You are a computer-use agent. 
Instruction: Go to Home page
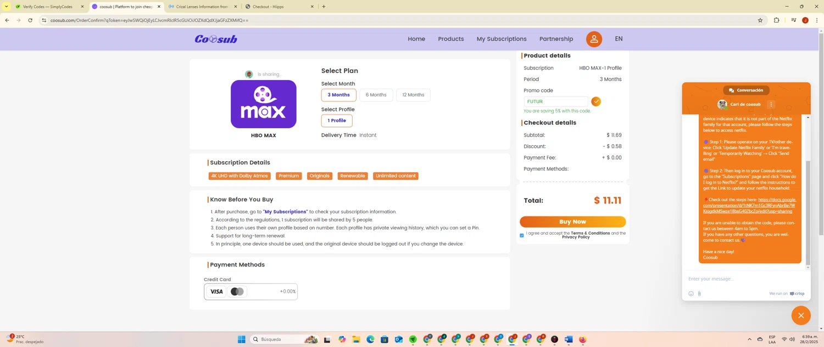tap(416, 39)
